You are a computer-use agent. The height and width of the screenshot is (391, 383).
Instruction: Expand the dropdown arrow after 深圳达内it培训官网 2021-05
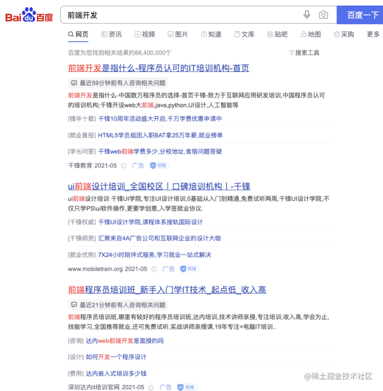[151, 388]
